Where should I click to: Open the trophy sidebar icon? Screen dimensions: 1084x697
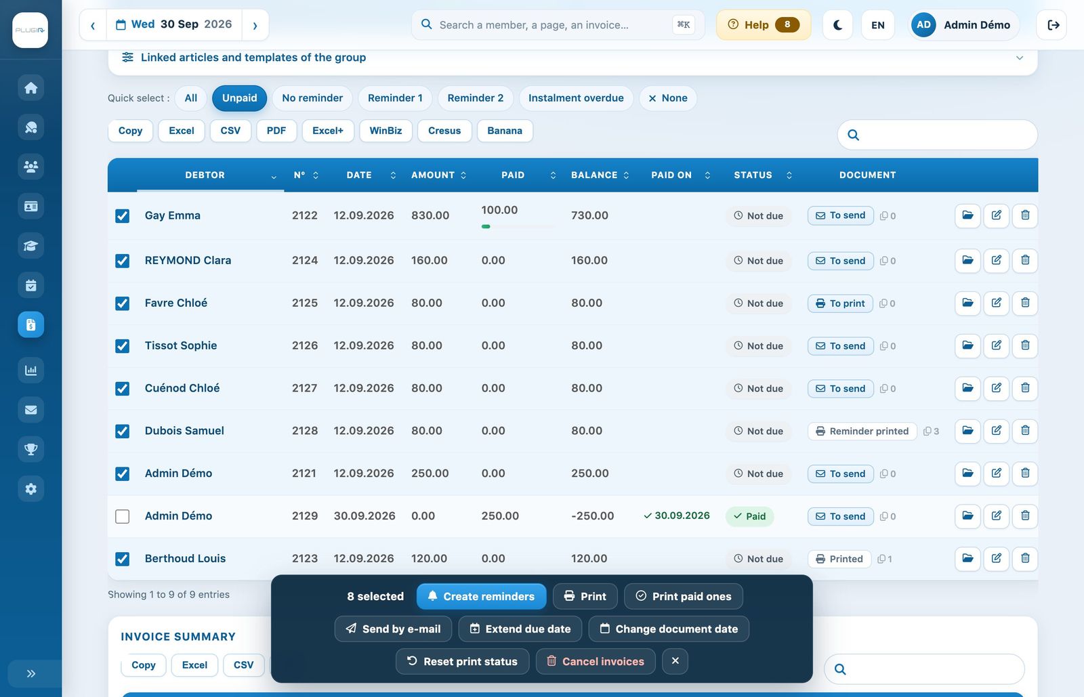(30, 449)
